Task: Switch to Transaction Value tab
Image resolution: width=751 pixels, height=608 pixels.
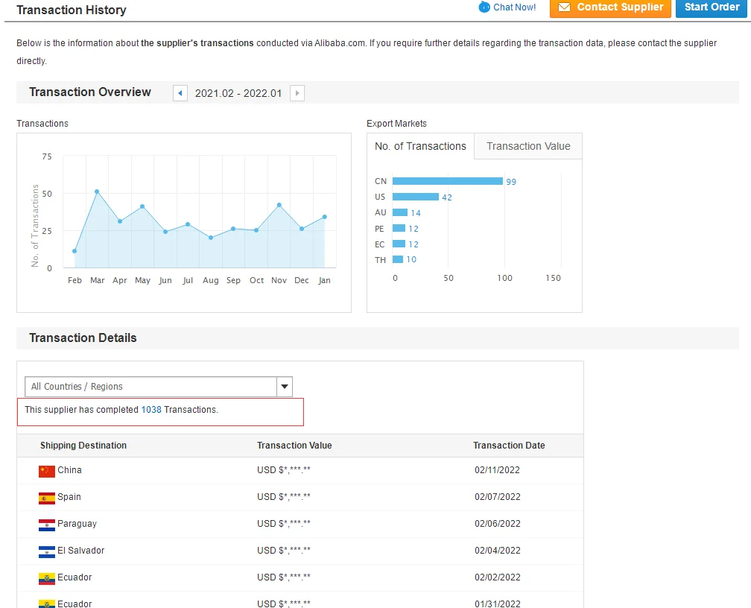Action: click(x=528, y=147)
